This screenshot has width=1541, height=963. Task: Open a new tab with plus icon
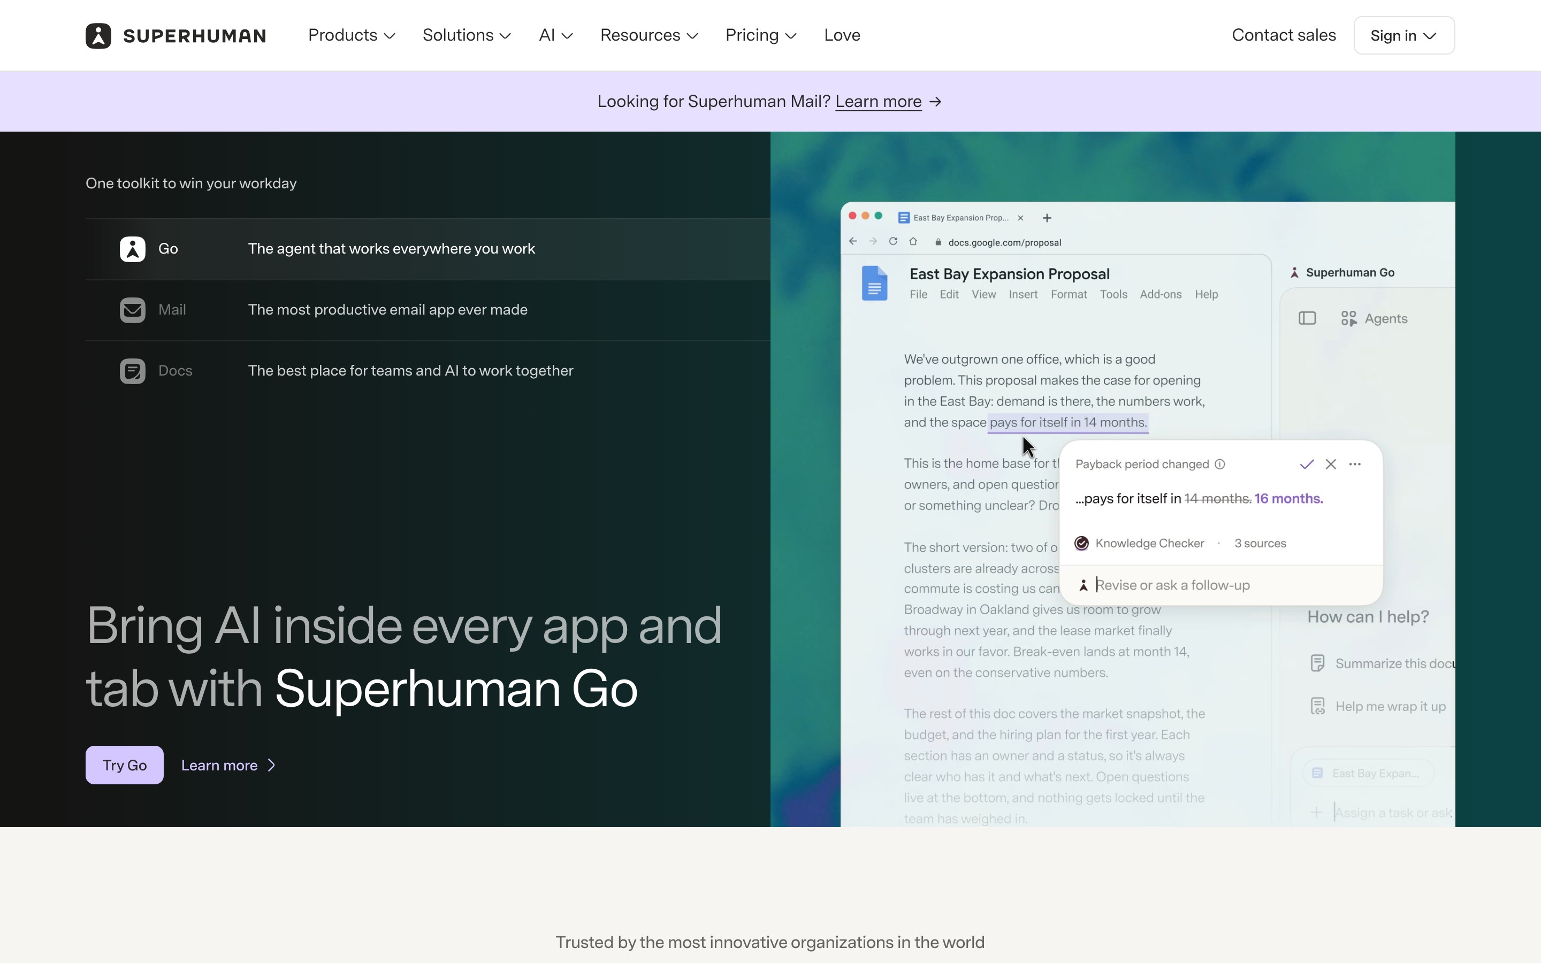click(x=1047, y=218)
